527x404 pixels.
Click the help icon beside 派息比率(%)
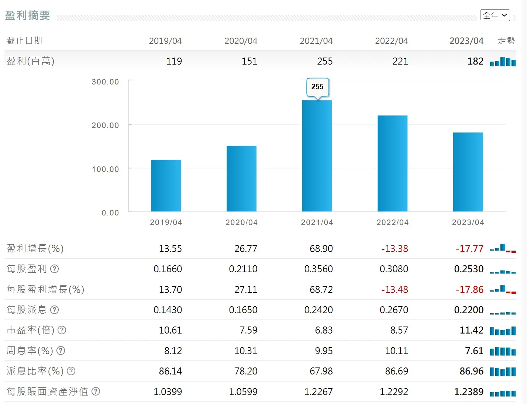click(71, 371)
